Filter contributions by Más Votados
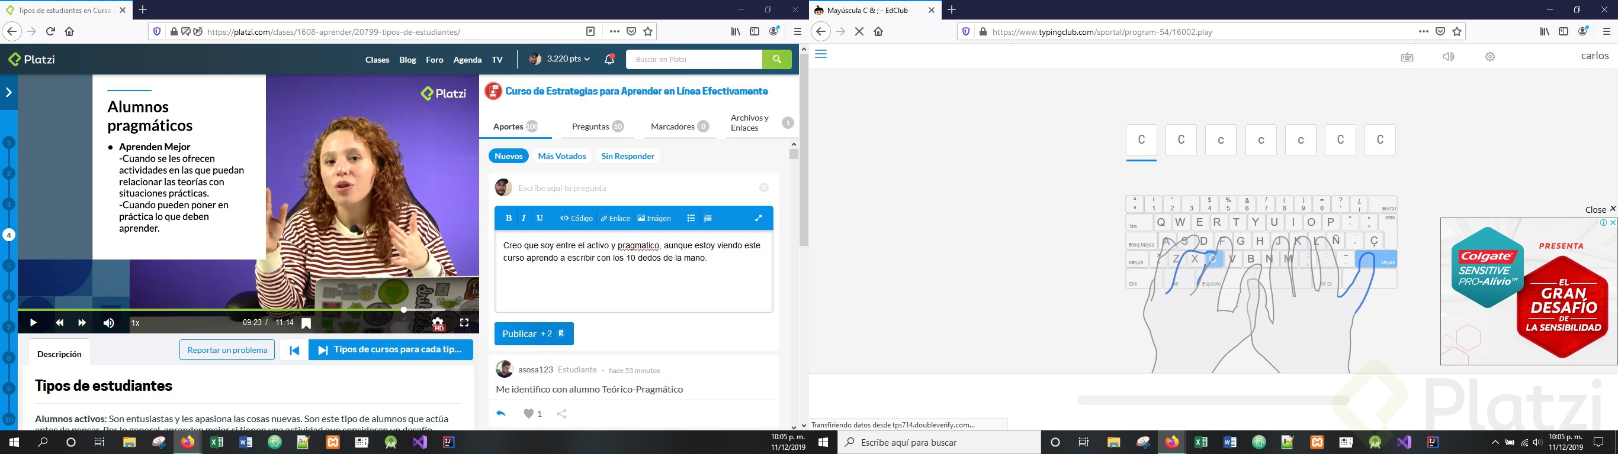This screenshot has height=454, width=1618. (x=561, y=156)
